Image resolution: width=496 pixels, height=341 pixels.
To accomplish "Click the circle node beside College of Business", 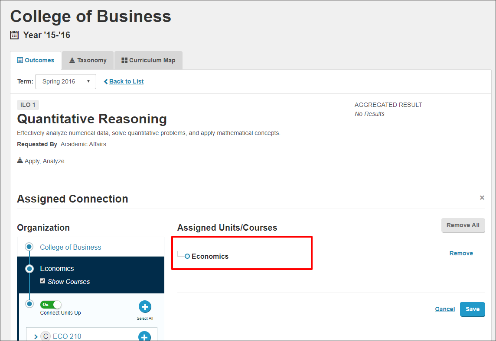I will [x=29, y=247].
